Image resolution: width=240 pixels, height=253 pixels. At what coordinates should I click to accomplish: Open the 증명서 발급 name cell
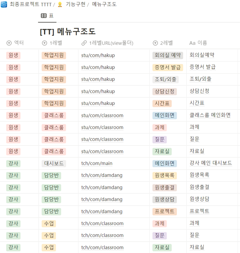coord(202,67)
